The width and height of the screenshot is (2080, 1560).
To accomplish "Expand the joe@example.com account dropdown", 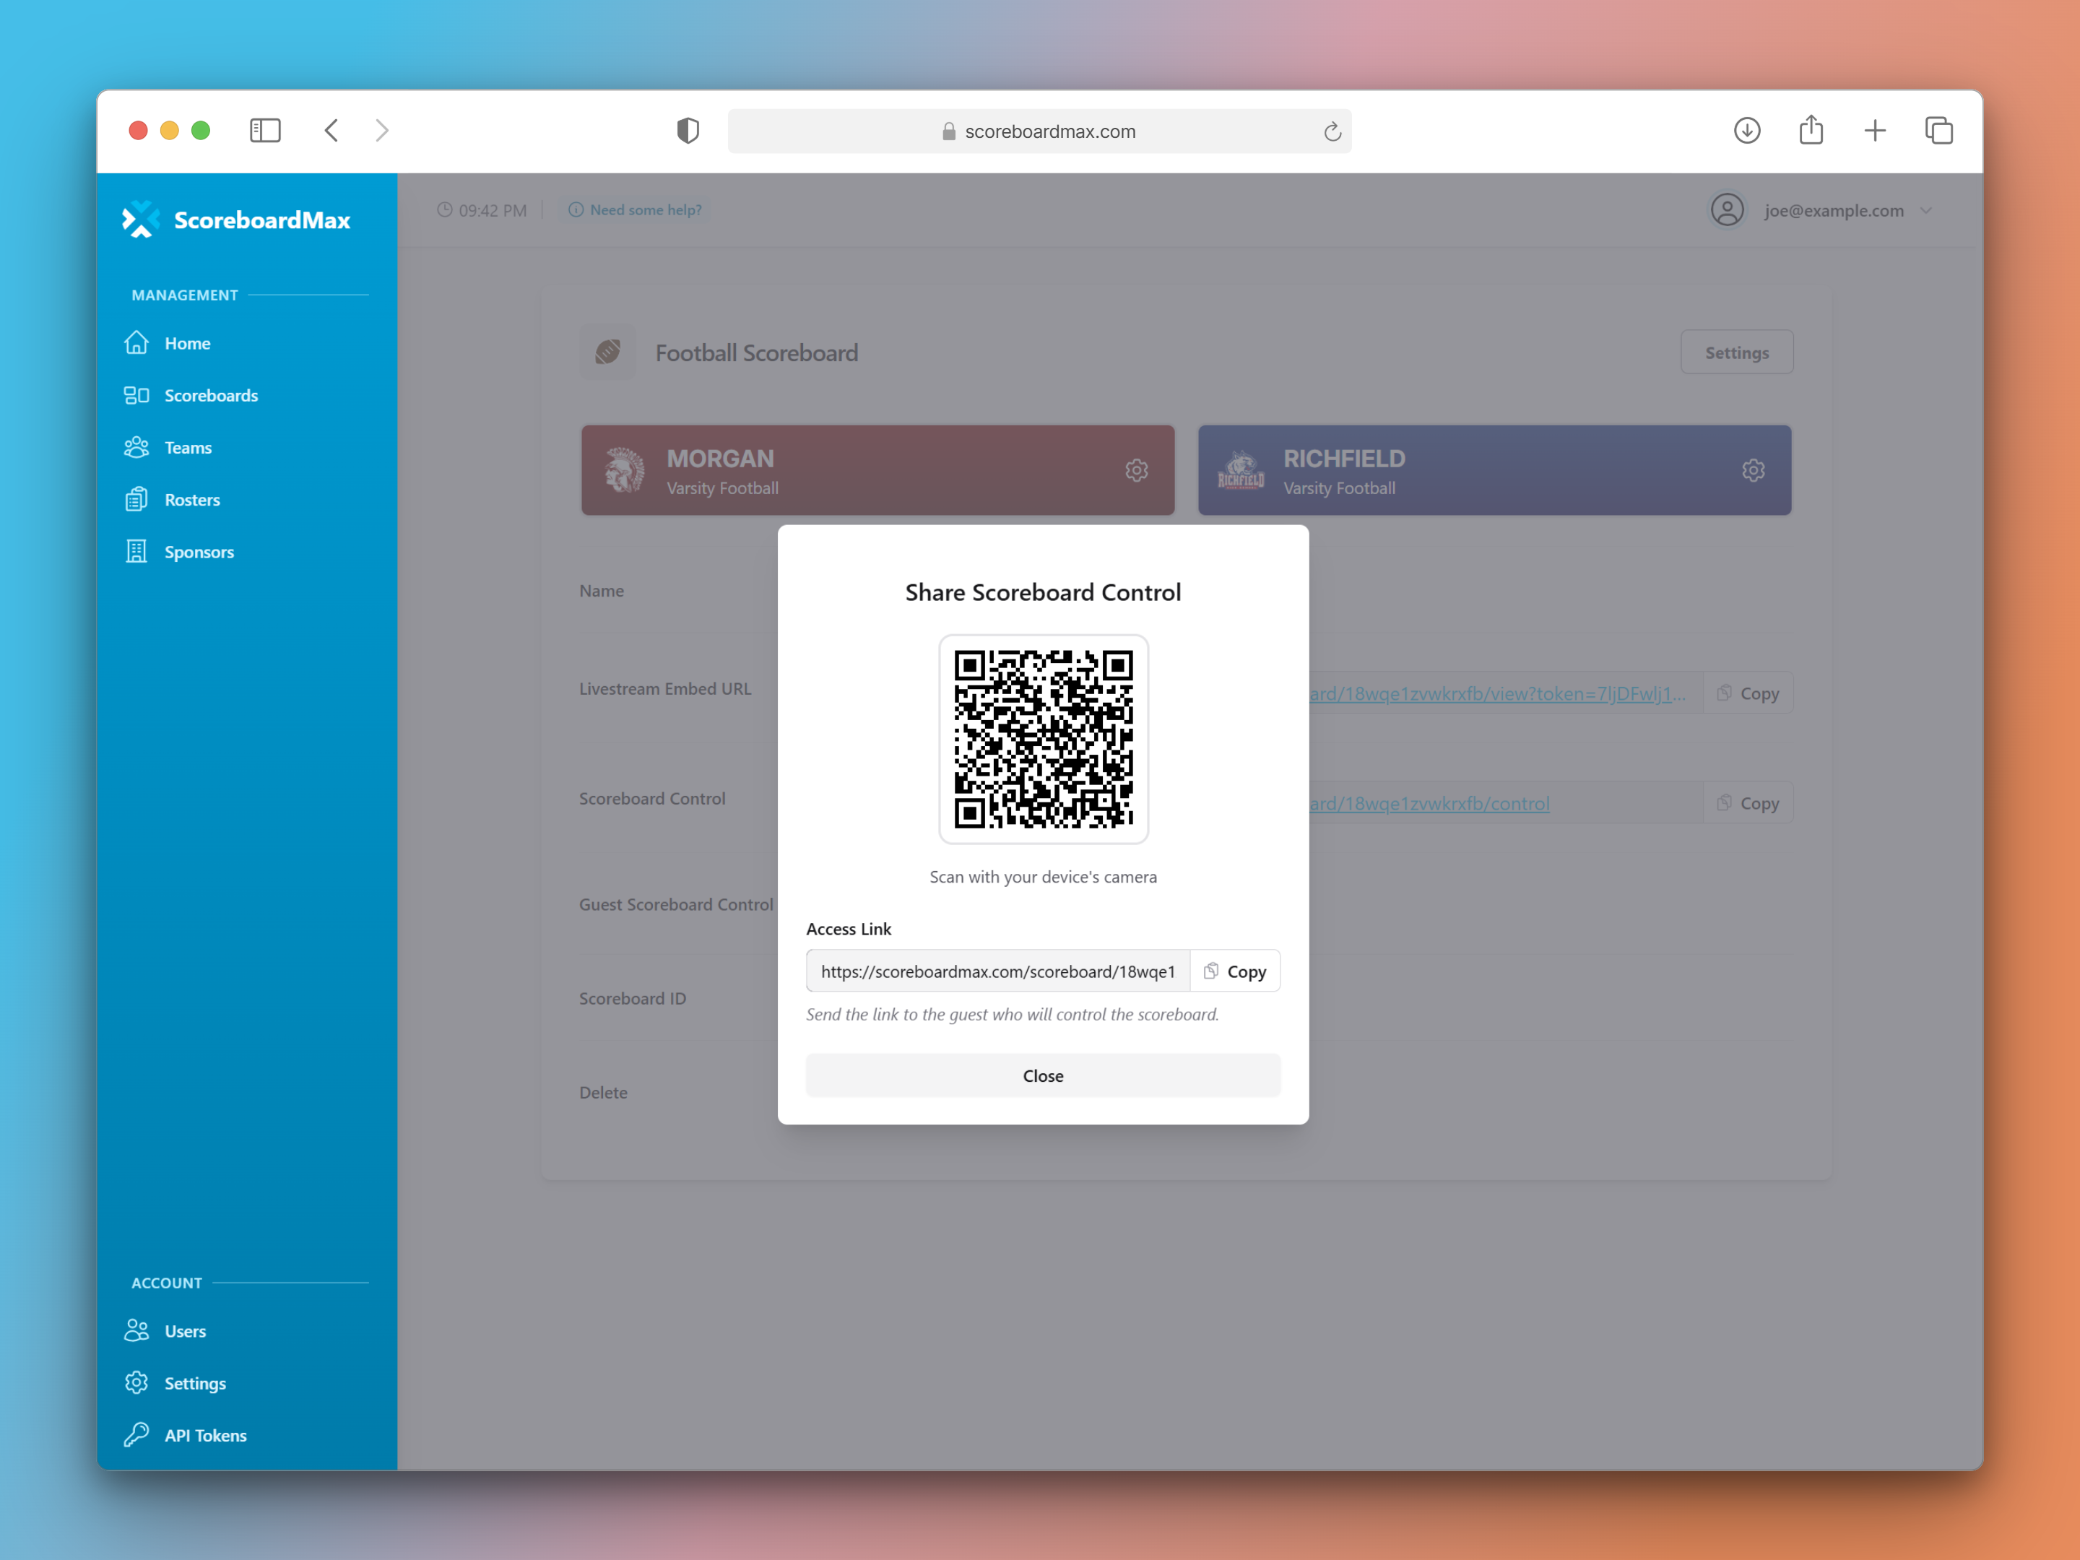I will tap(1925, 211).
